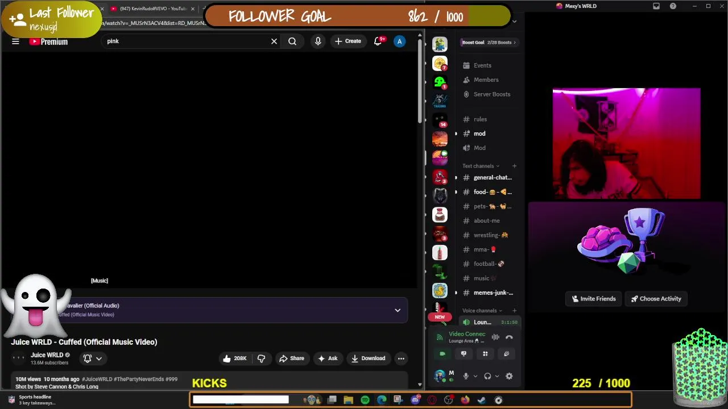Open Sports headline news widget
The image size is (728, 409).
pyautogui.click(x=31, y=400)
